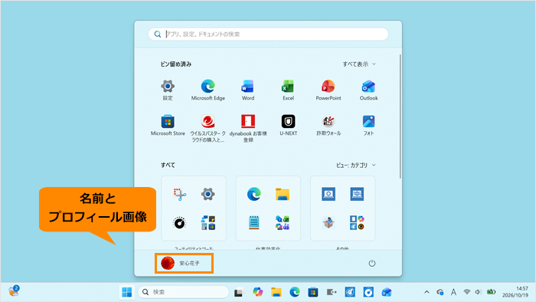The height and width of the screenshot is (302, 536).
Task: Open the first blue laptop icon in その他
Action: [328, 194]
